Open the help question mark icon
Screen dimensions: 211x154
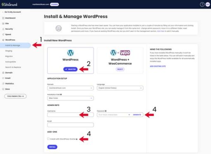click(202, 5)
